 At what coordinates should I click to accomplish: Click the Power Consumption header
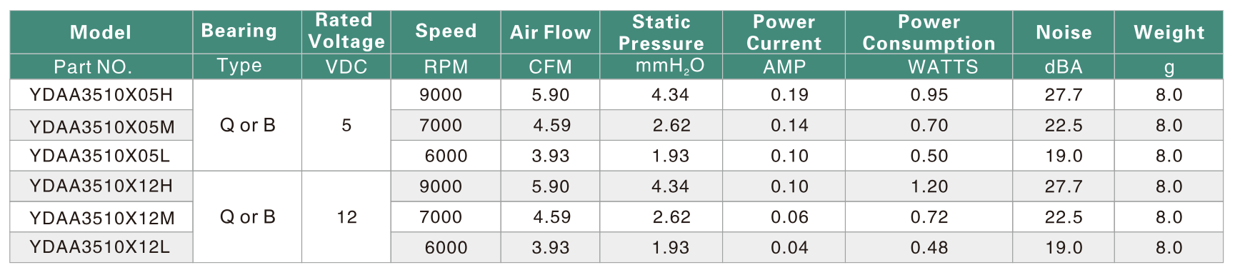[929, 32]
